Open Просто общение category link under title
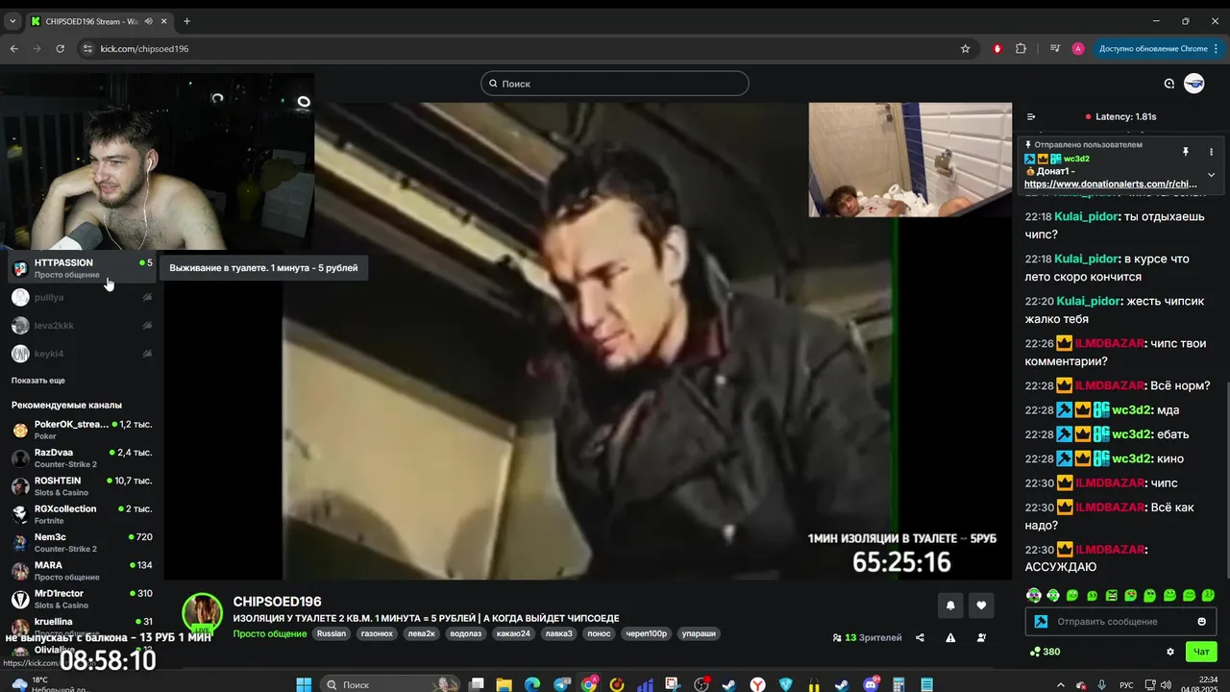This screenshot has width=1230, height=692. (270, 633)
